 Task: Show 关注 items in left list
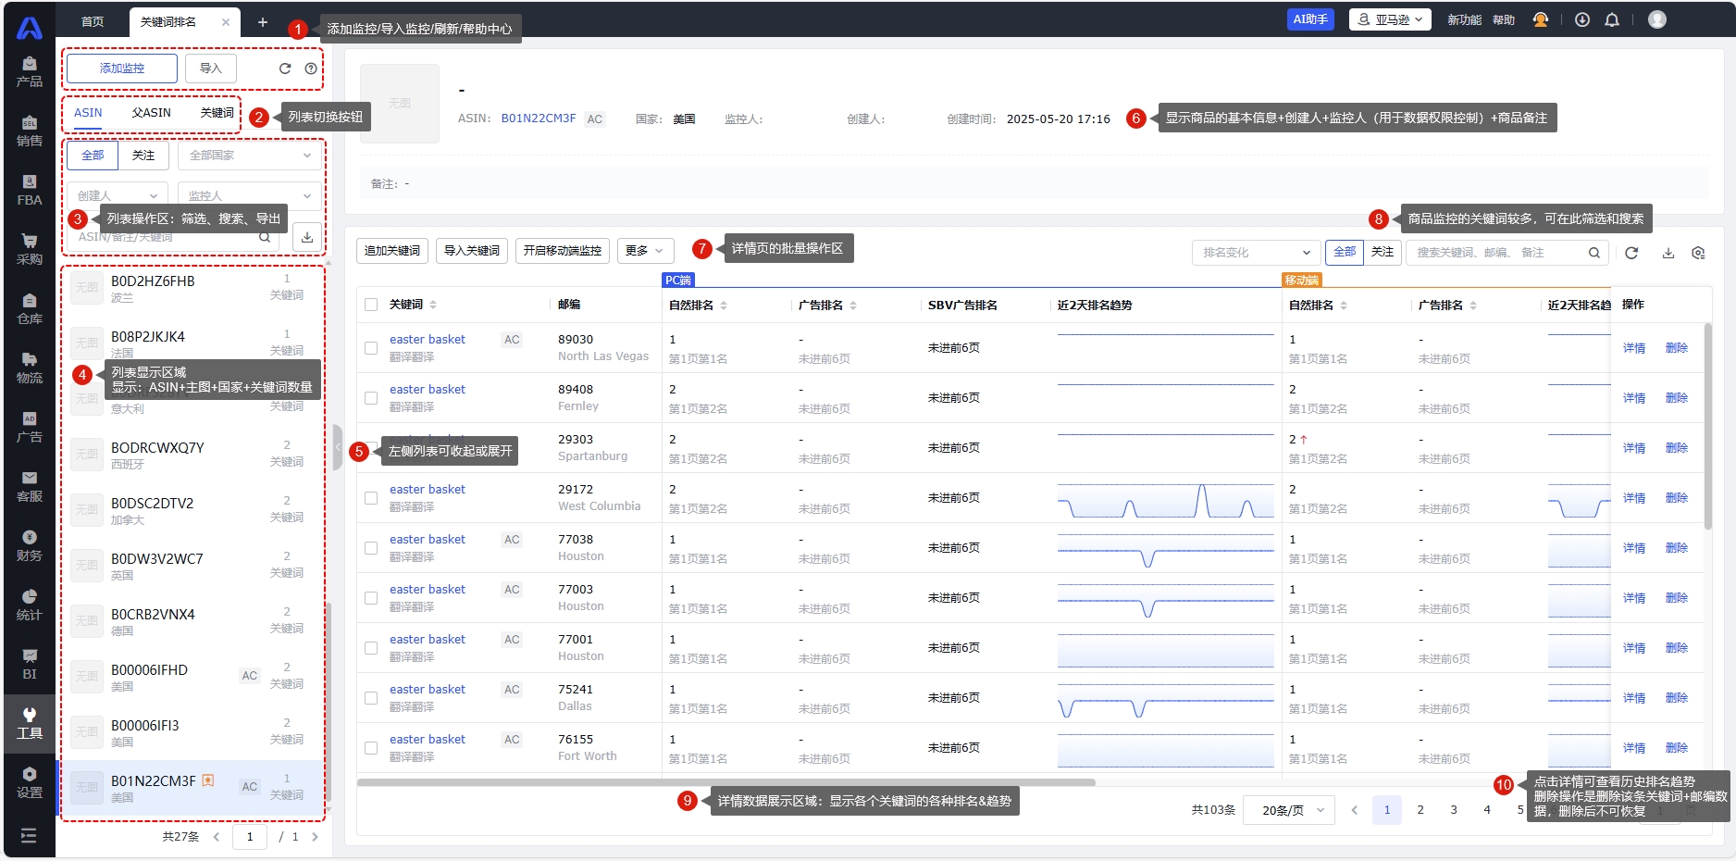143,156
